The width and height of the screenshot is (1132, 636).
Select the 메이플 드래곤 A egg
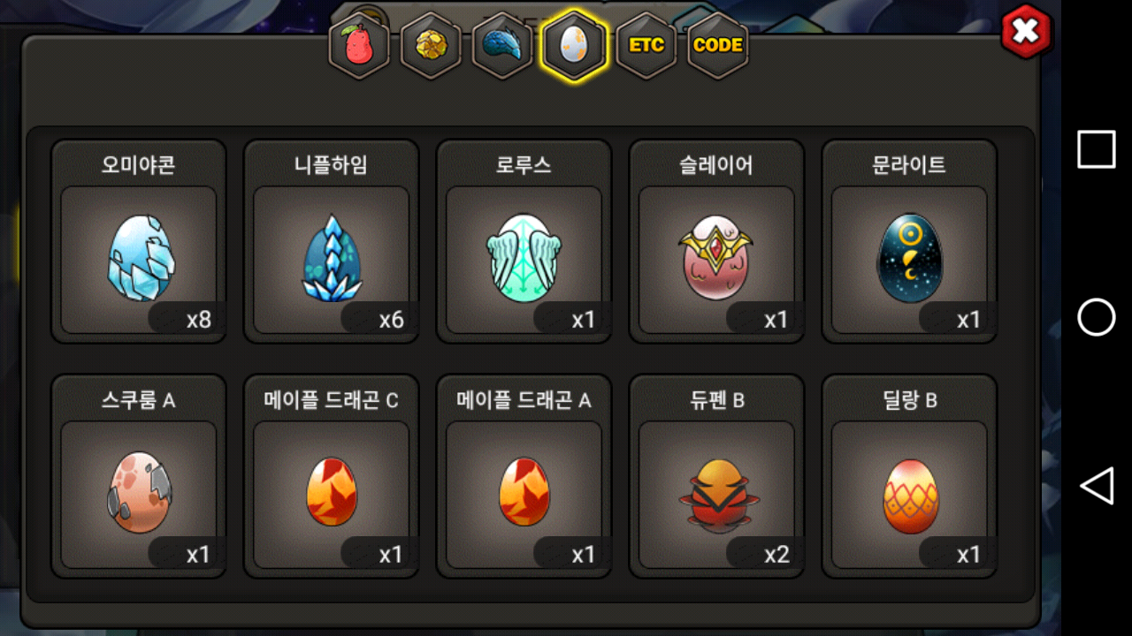[x=524, y=476]
